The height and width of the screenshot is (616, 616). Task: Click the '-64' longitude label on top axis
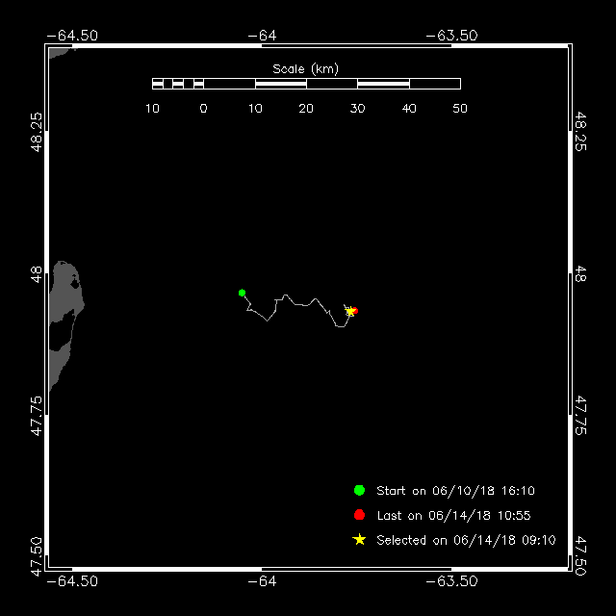coord(262,36)
